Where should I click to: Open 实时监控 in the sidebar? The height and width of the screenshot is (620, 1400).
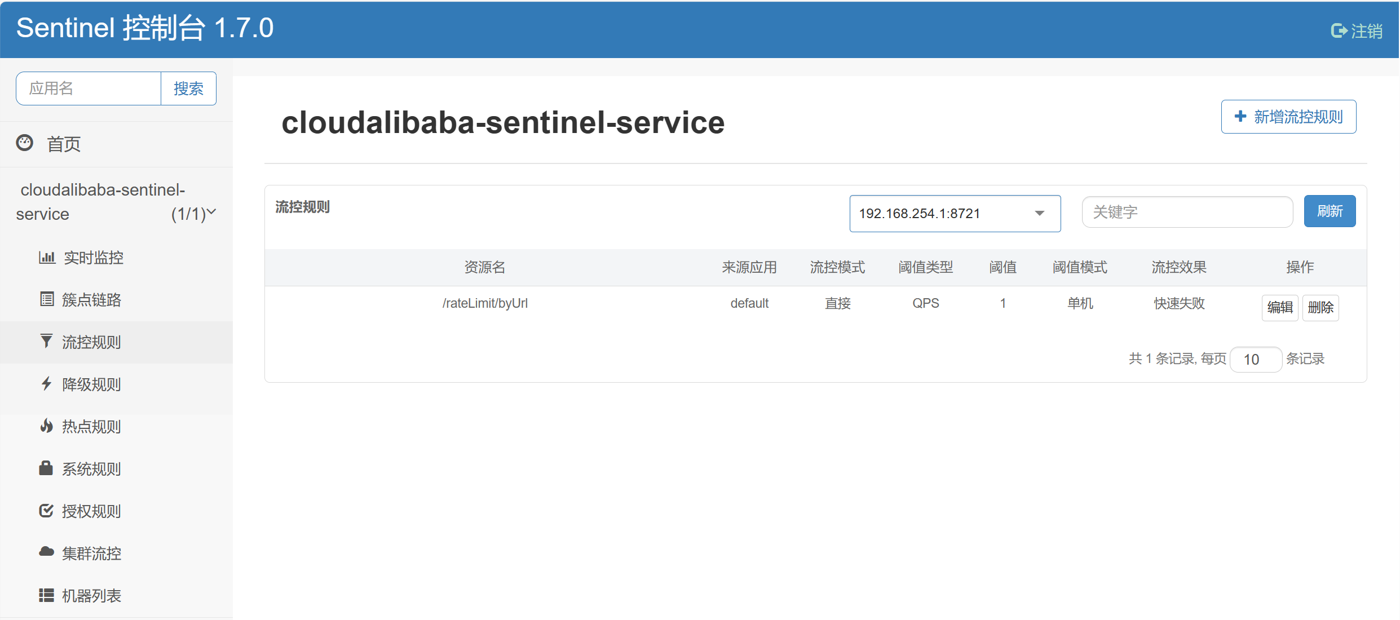pyautogui.click(x=116, y=258)
